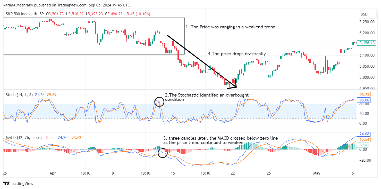The width and height of the screenshot is (381, 189).
Task: Click the 22 date label on time axis
Action: click(x=232, y=174)
